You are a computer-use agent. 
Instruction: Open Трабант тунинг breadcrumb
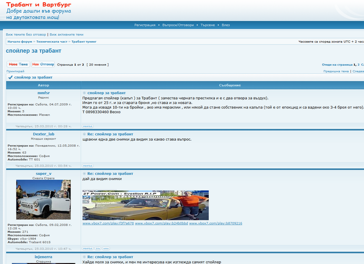click(84, 41)
